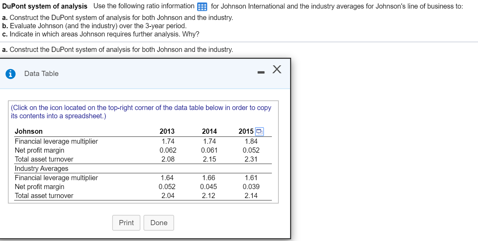Image resolution: width=478 pixels, height=241 pixels.
Task: Select the 2013 column header
Action: pyautogui.click(x=167, y=131)
